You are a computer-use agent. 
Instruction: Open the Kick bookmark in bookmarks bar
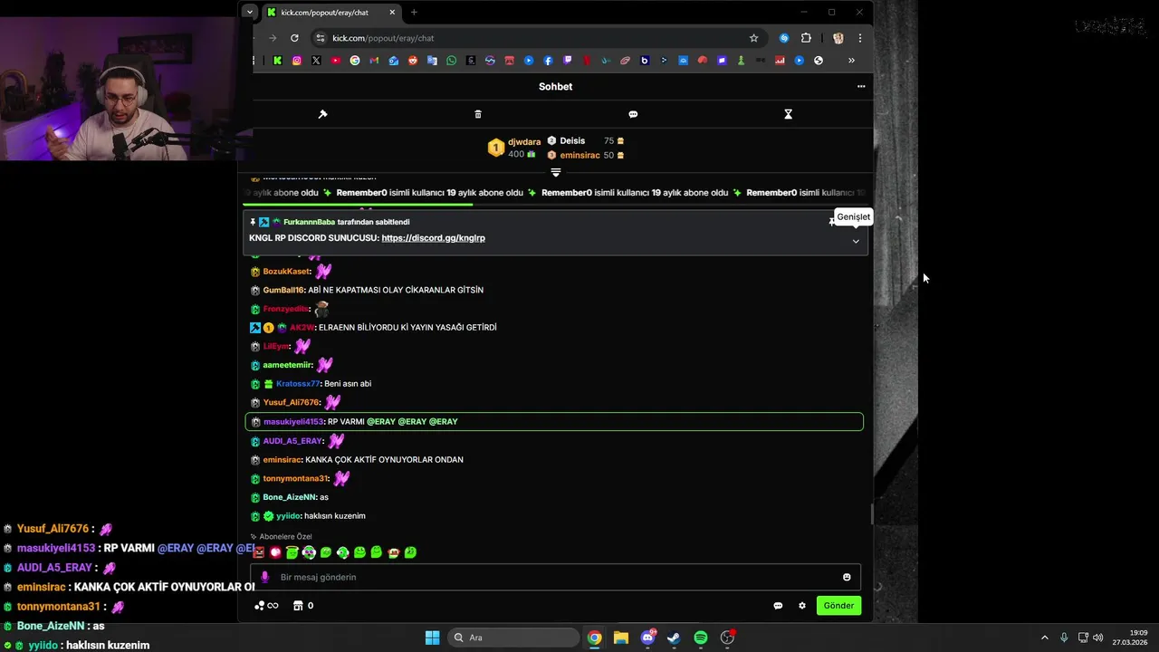pos(277,61)
